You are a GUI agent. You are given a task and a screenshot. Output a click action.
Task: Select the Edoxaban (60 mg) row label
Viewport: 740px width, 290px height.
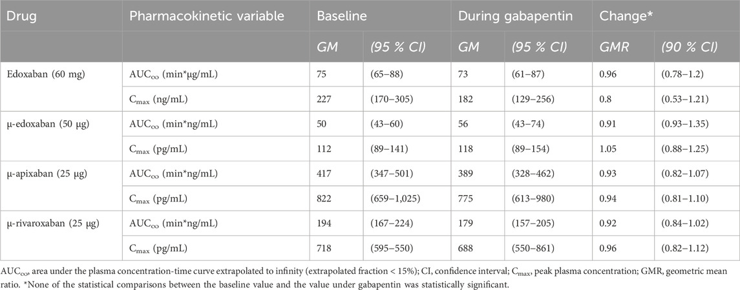(x=43, y=74)
